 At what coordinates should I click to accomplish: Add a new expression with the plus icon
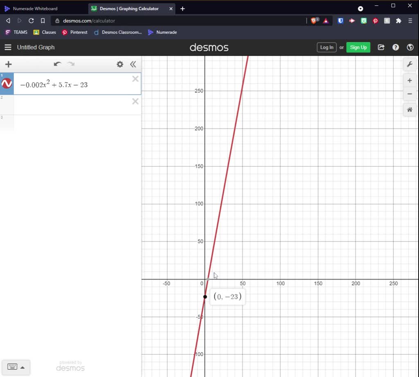tap(8, 64)
